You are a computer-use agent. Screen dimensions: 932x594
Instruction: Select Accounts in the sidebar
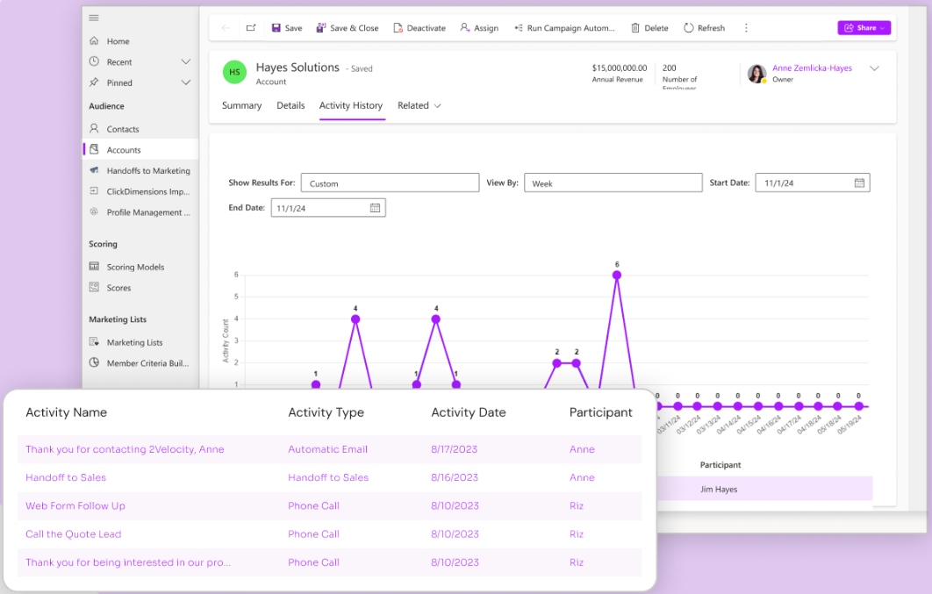pos(140,150)
